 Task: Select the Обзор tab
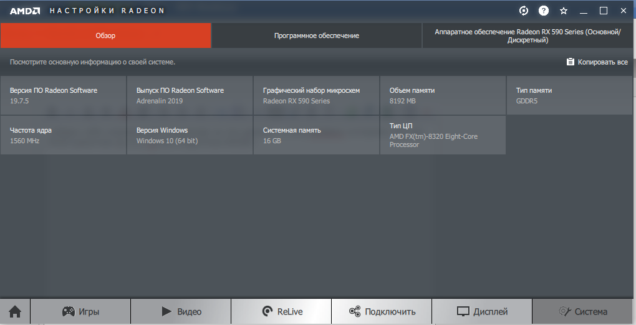(105, 35)
